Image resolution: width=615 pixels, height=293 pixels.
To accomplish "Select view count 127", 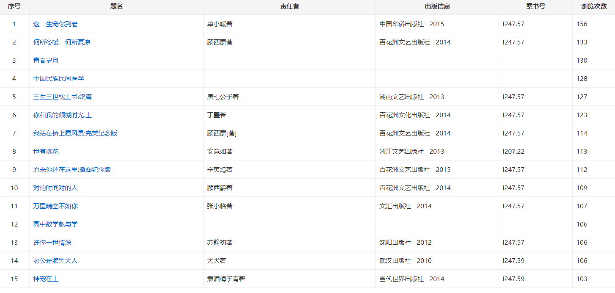I will (582, 97).
